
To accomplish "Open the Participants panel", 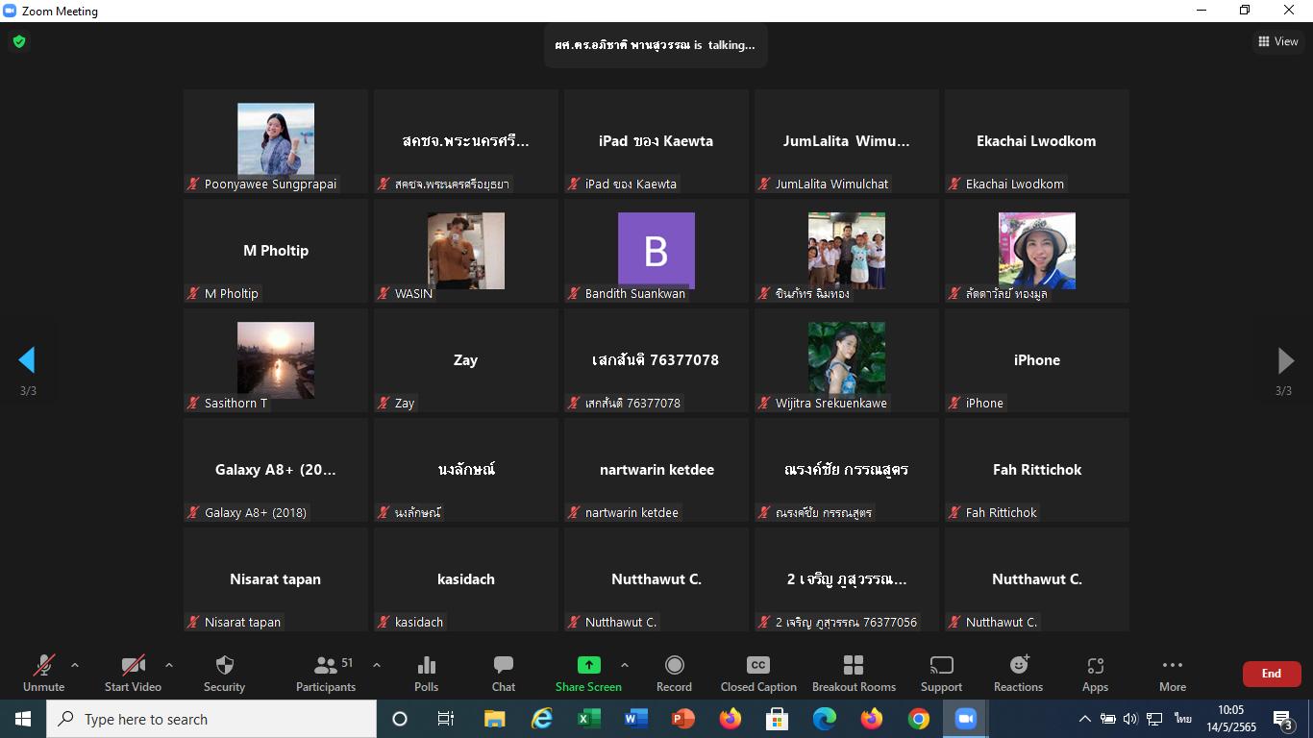I will point(326,673).
